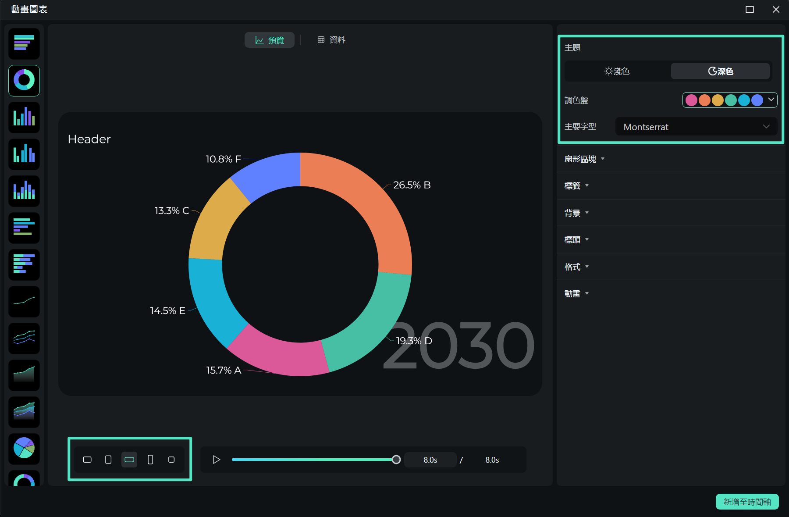This screenshot has width=789, height=517.
Task: Click the 新增至時間軸 button
Action: click(747, 502)
